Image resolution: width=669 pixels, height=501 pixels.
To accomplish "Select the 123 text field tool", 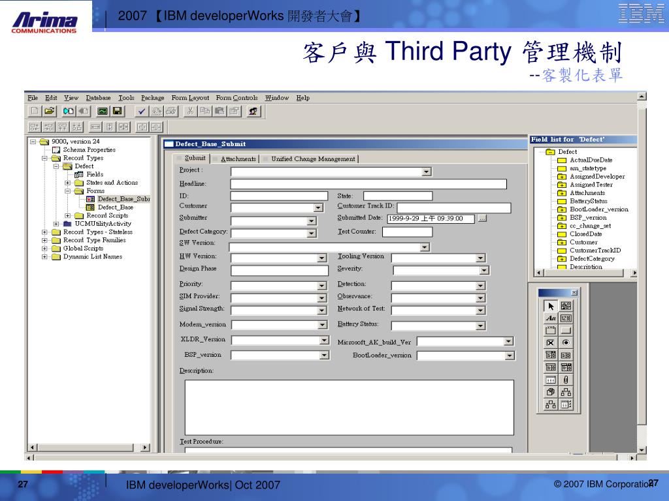I will pyautogui.click(x=566, y=318).
